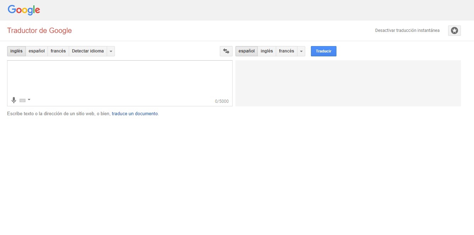
Task: Expand target language list arrow
Action: [x=301, y=51]
